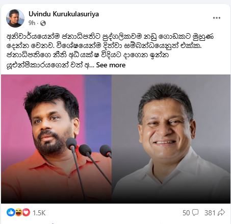Click the first line of the Sinhala caption
Image resolution: width=231 pixels, height=224 pixels.
pos(110,36)
